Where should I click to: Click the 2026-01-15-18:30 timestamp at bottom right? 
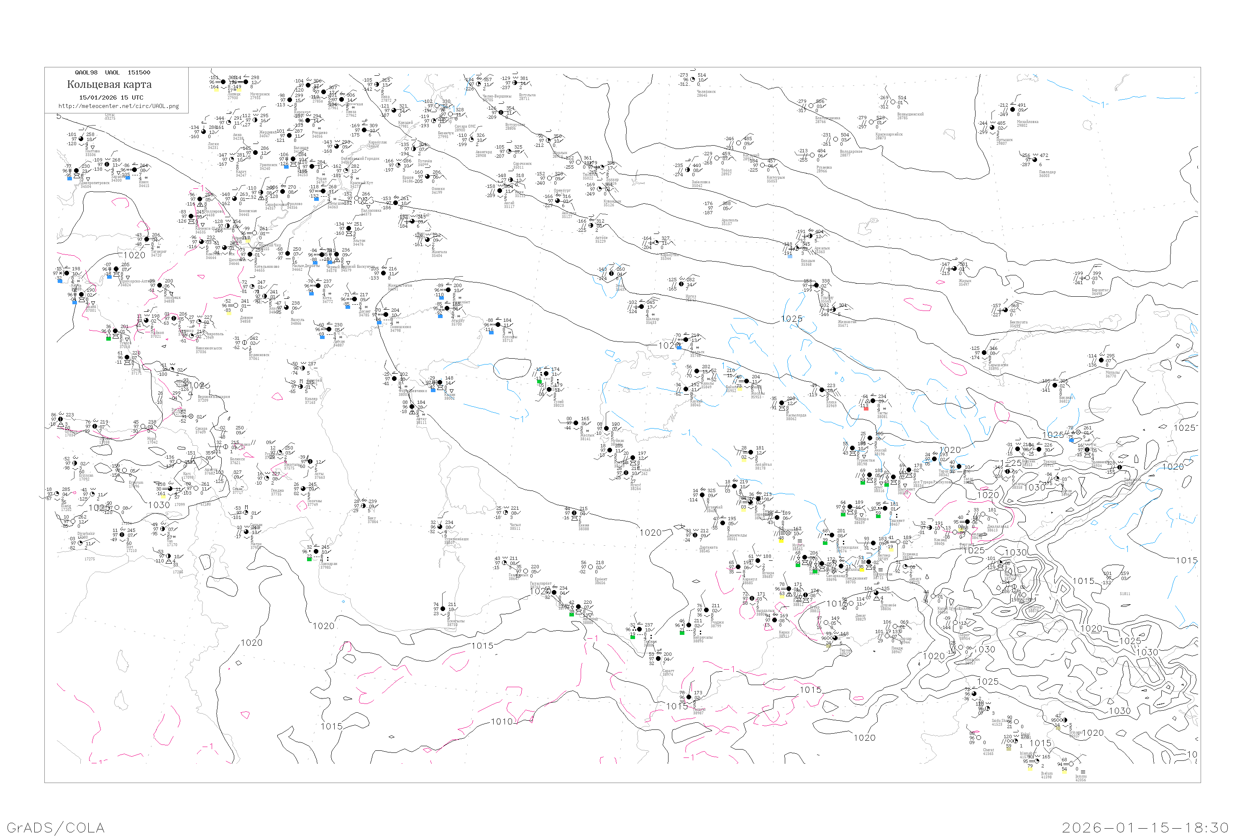pyautogui.click(x=1145, y=827)
